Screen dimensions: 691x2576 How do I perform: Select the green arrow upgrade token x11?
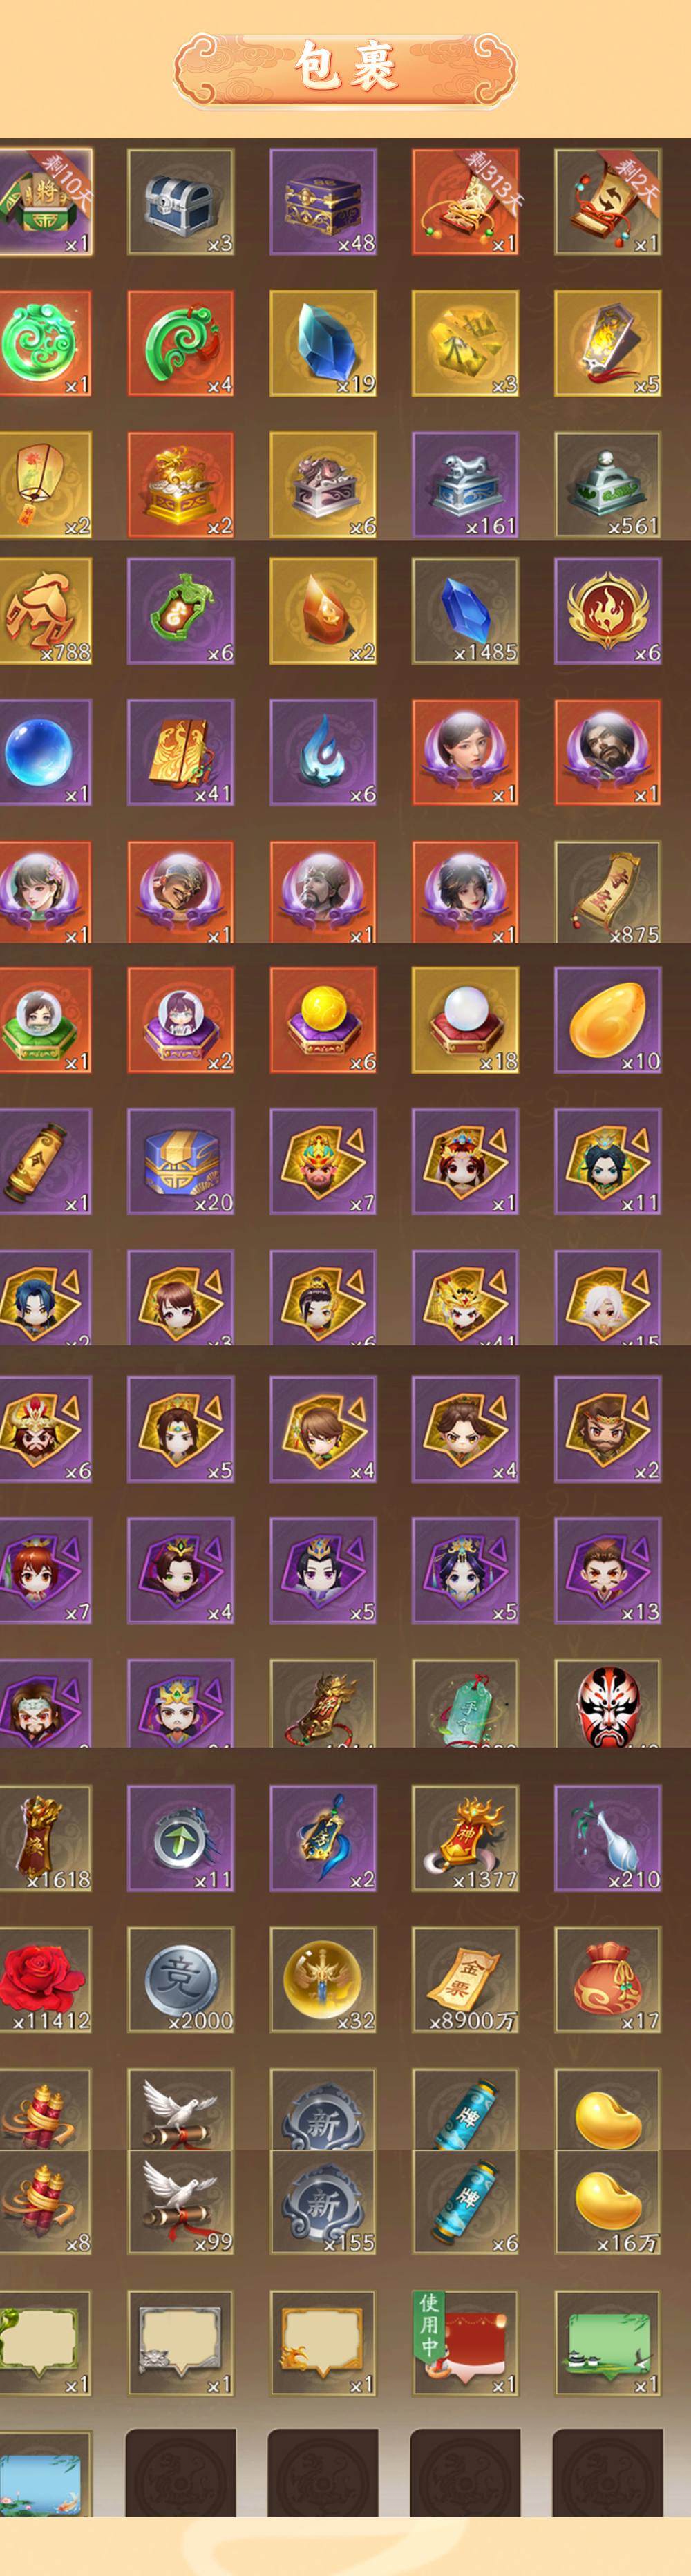[181, 1838]
